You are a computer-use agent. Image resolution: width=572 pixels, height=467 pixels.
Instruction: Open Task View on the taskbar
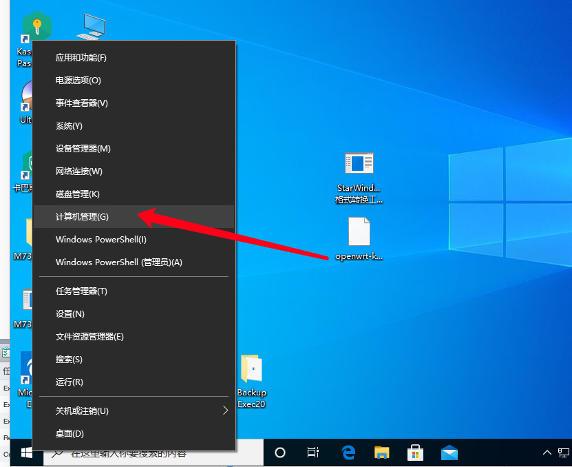[313, 453]
